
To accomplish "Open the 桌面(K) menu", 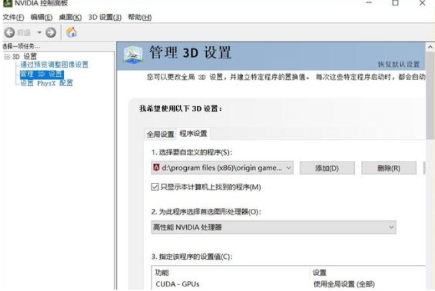I will 70,17.
